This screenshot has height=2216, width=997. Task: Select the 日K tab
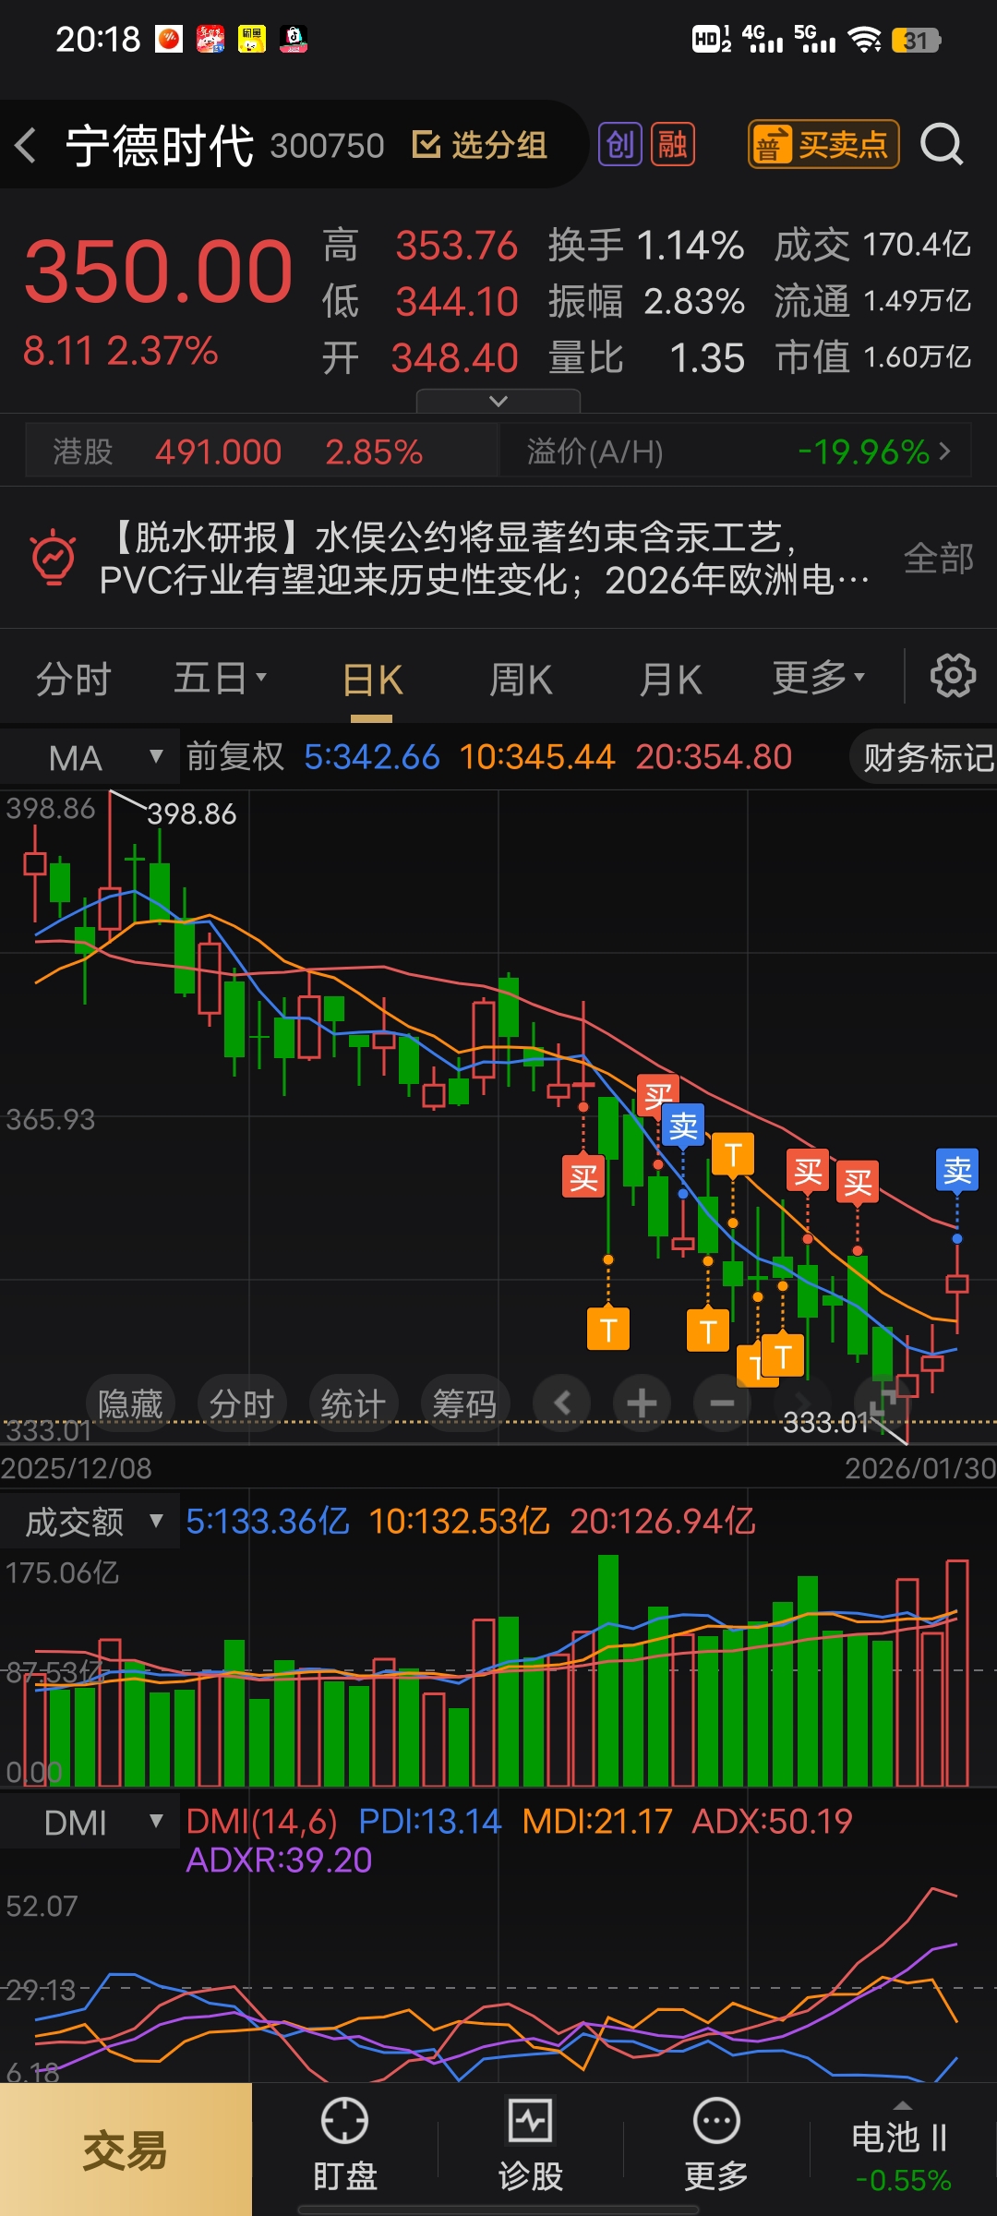372,680
